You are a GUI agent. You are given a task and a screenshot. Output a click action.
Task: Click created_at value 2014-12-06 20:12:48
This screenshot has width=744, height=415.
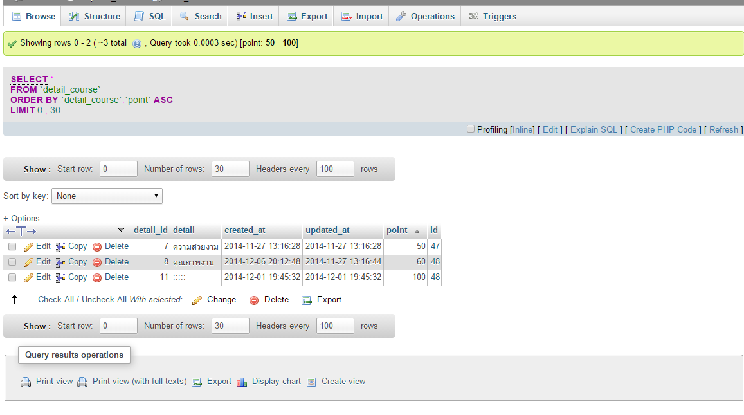click(x=262, y=262)
